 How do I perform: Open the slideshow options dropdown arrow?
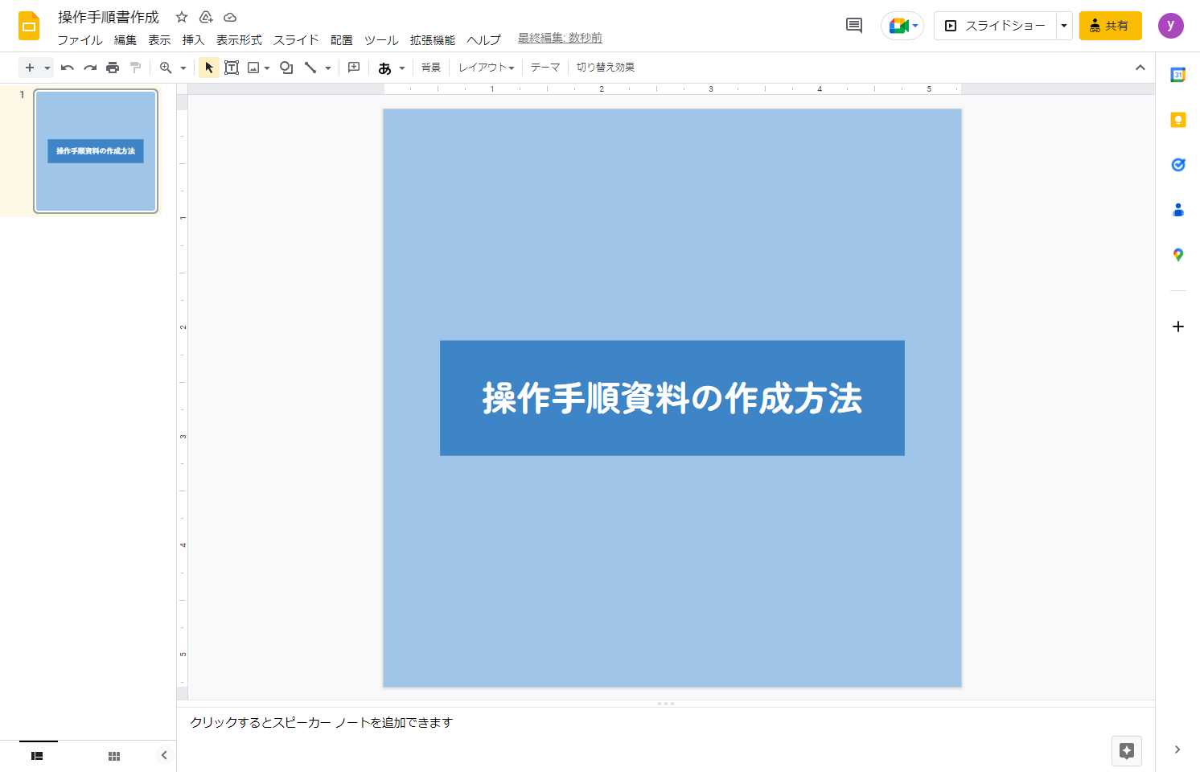tap(1064, 26)
